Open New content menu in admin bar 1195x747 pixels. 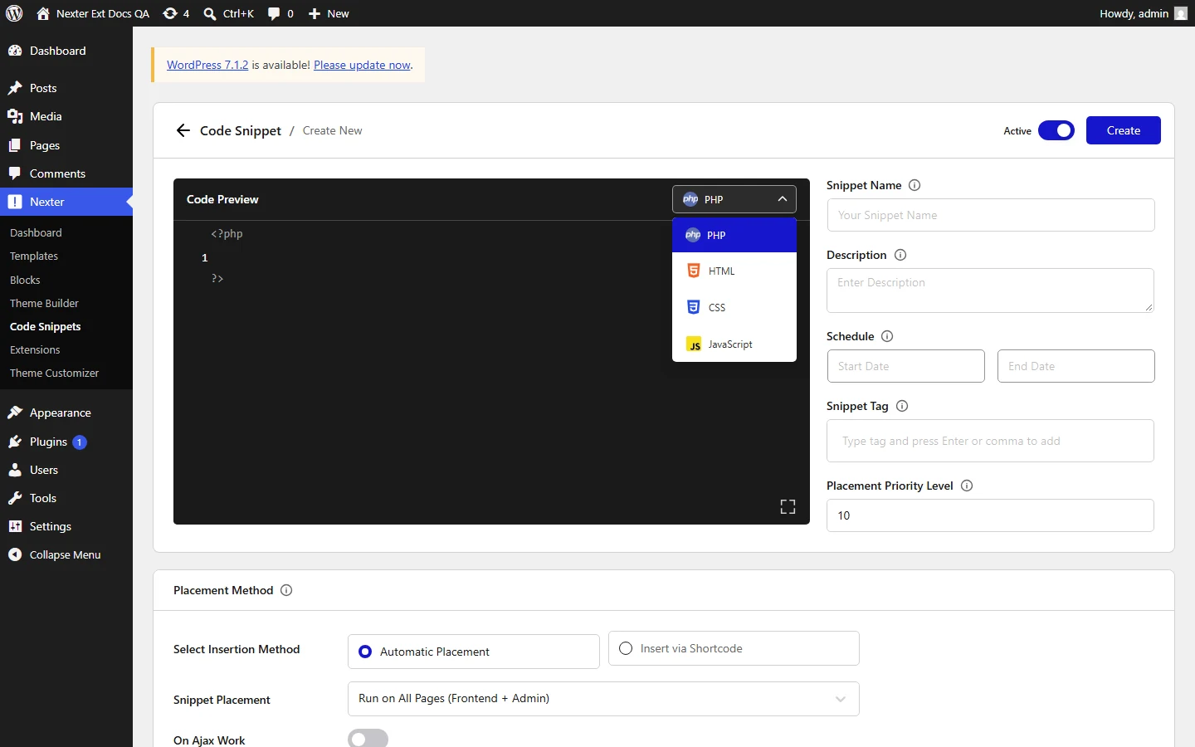click(x=329, y=13)
